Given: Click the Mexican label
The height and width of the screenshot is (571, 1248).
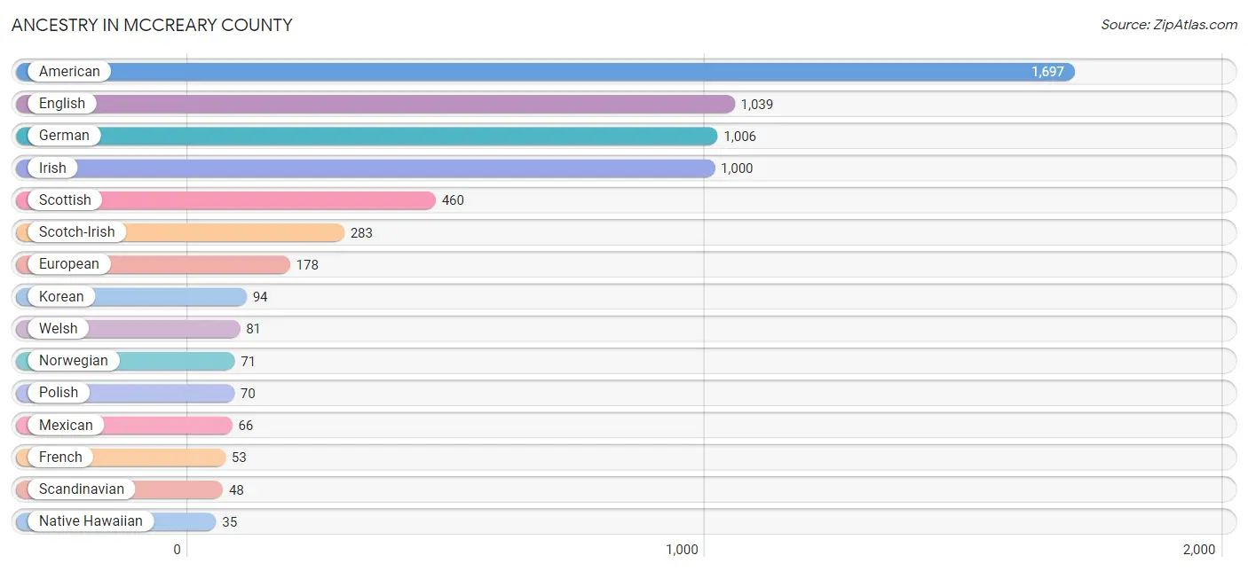Looking at the screenshot, I should click(x=66, y=425).
